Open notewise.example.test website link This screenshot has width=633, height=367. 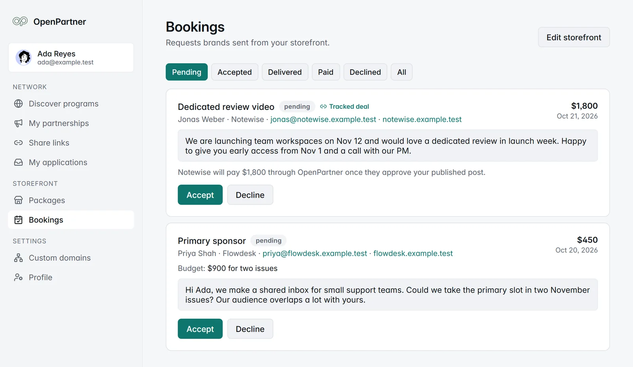pyautogui.click(x=422, y=119)
